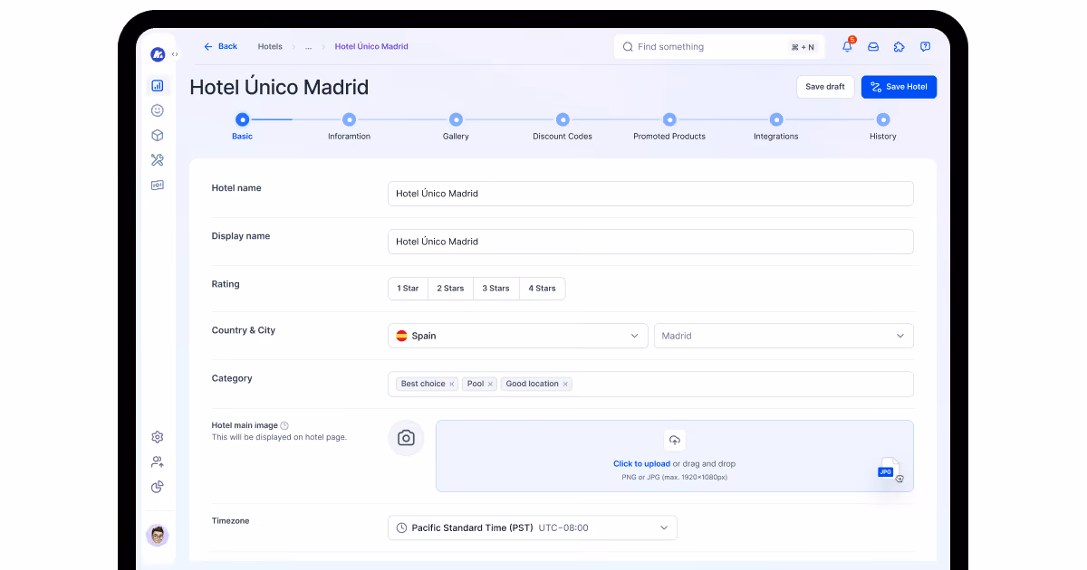Click the magnifier icon in search box

pos(628,47)
